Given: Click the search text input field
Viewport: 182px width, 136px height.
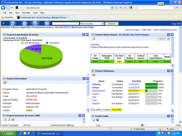Looking at the screenshot, I should click(66, 24).
